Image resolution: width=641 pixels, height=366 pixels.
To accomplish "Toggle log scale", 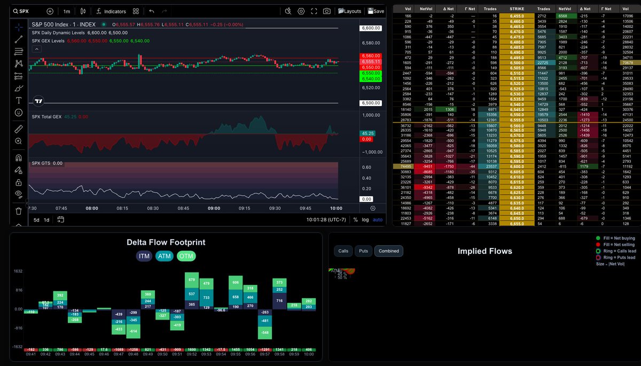I will click(365, 219).
